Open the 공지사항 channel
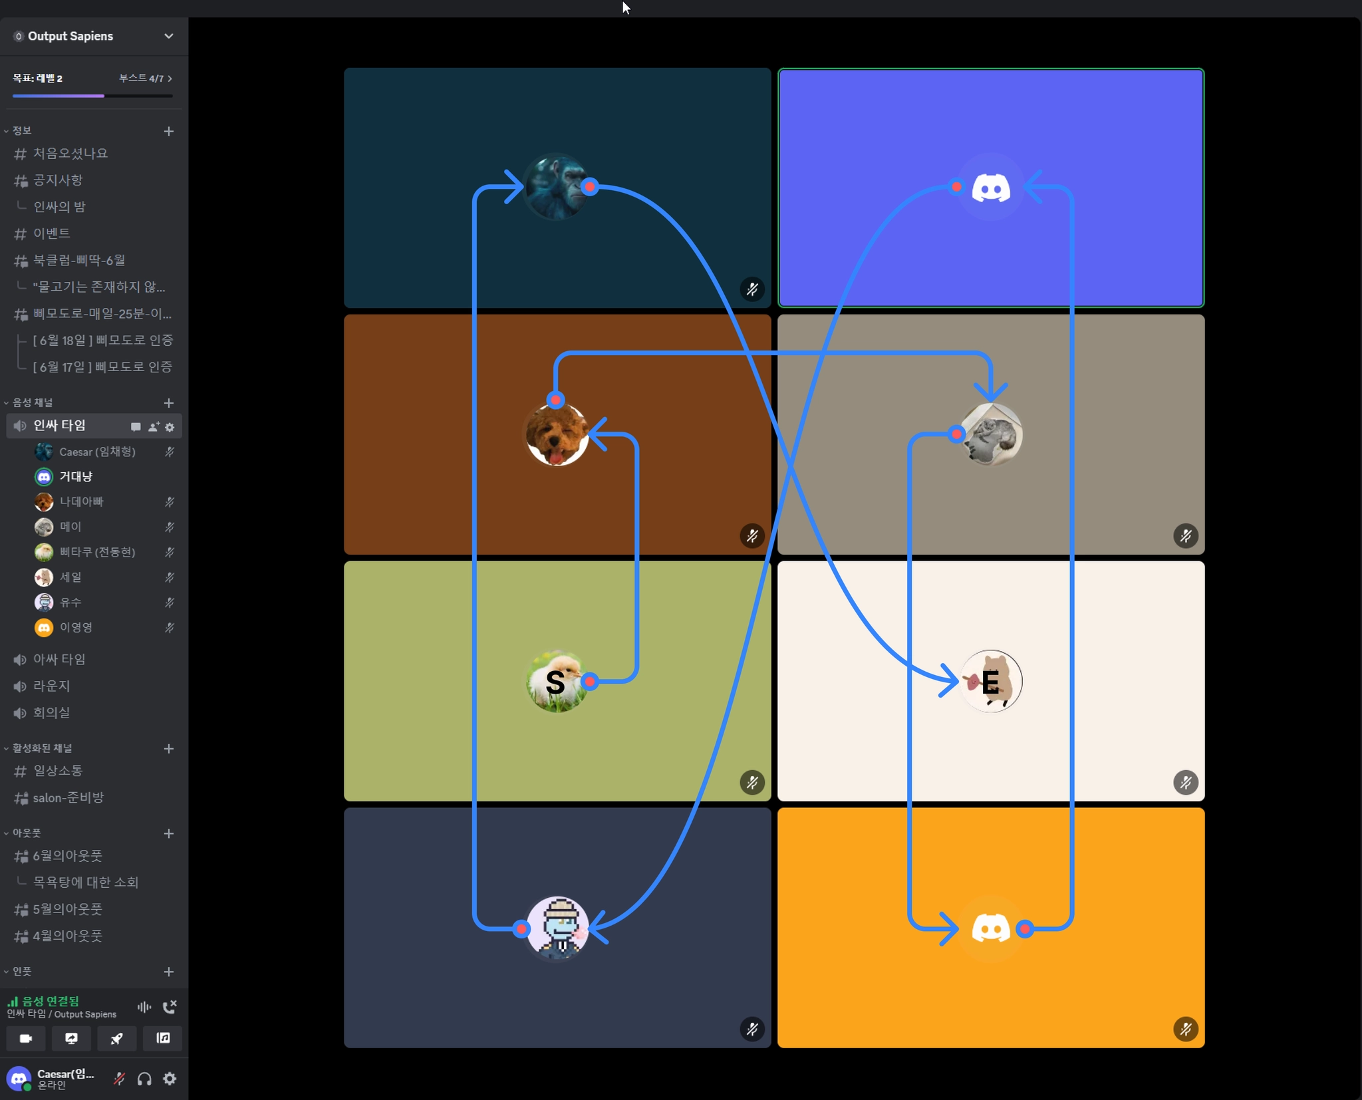1362x1100 pixels. (x=58, y=180)
